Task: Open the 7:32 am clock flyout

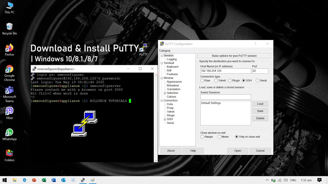Action: click(x=306, y=180)
